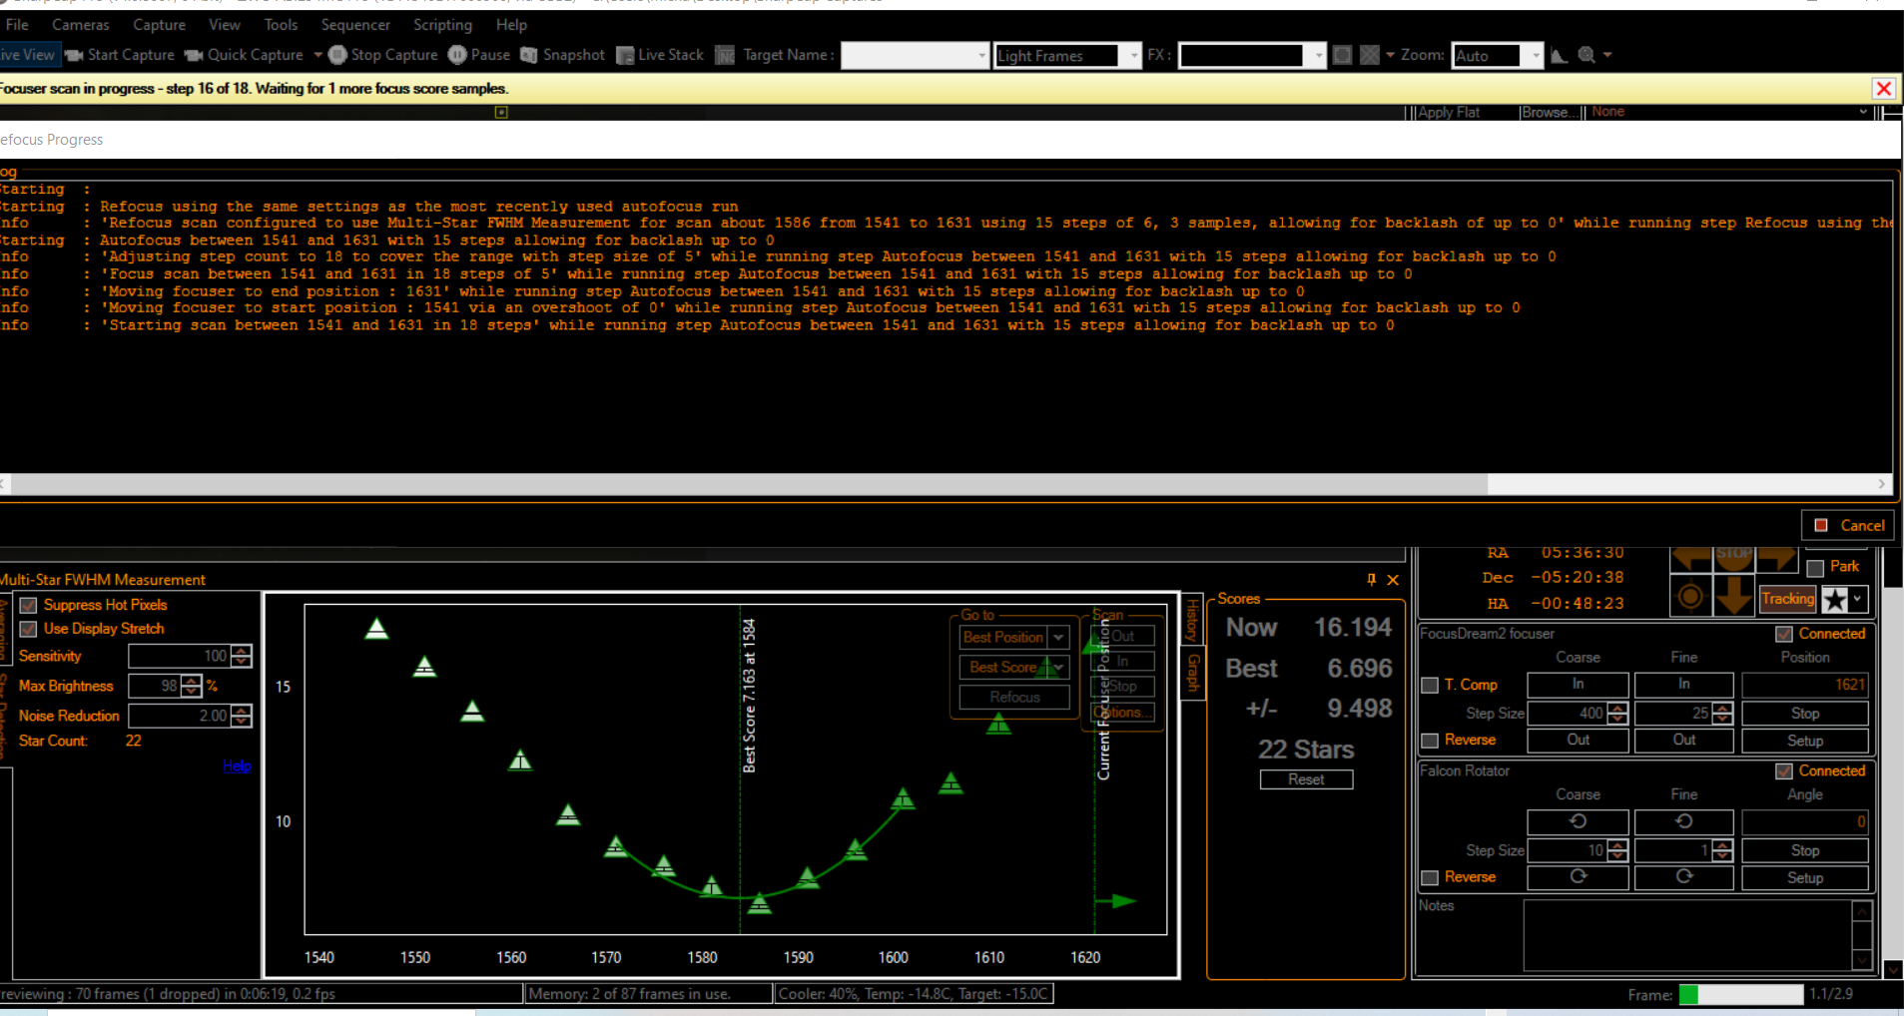The width and height of the screenshot is (1904, 1016).
Task: Open the Target Name dropdown
Action: point(982,56)
